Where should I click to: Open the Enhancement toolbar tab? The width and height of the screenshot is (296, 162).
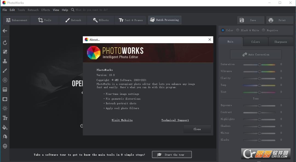tap(17, 20)
